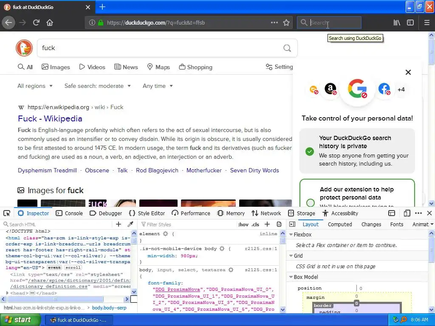Close the developer tools panel
The width and height of the screenshot is (435, 326).
pos(429,213)
